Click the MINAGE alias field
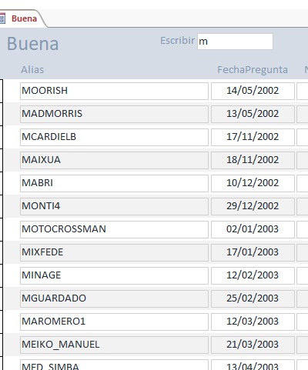 (114, 275)
